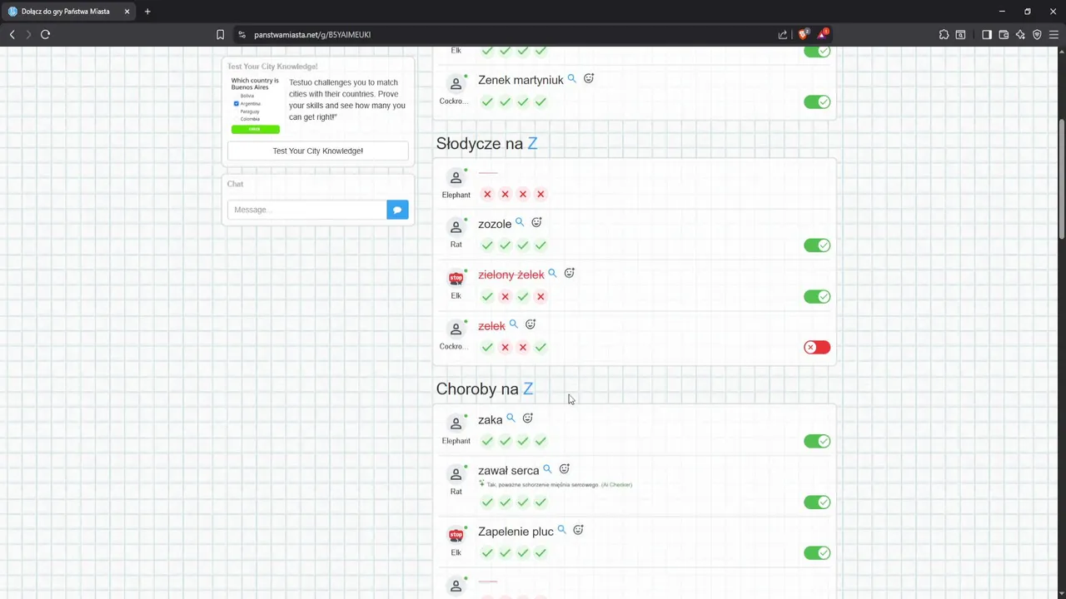Screen dimensions: 1066x599
Task: Focus the chat Message input field
Action: (306, 210)
